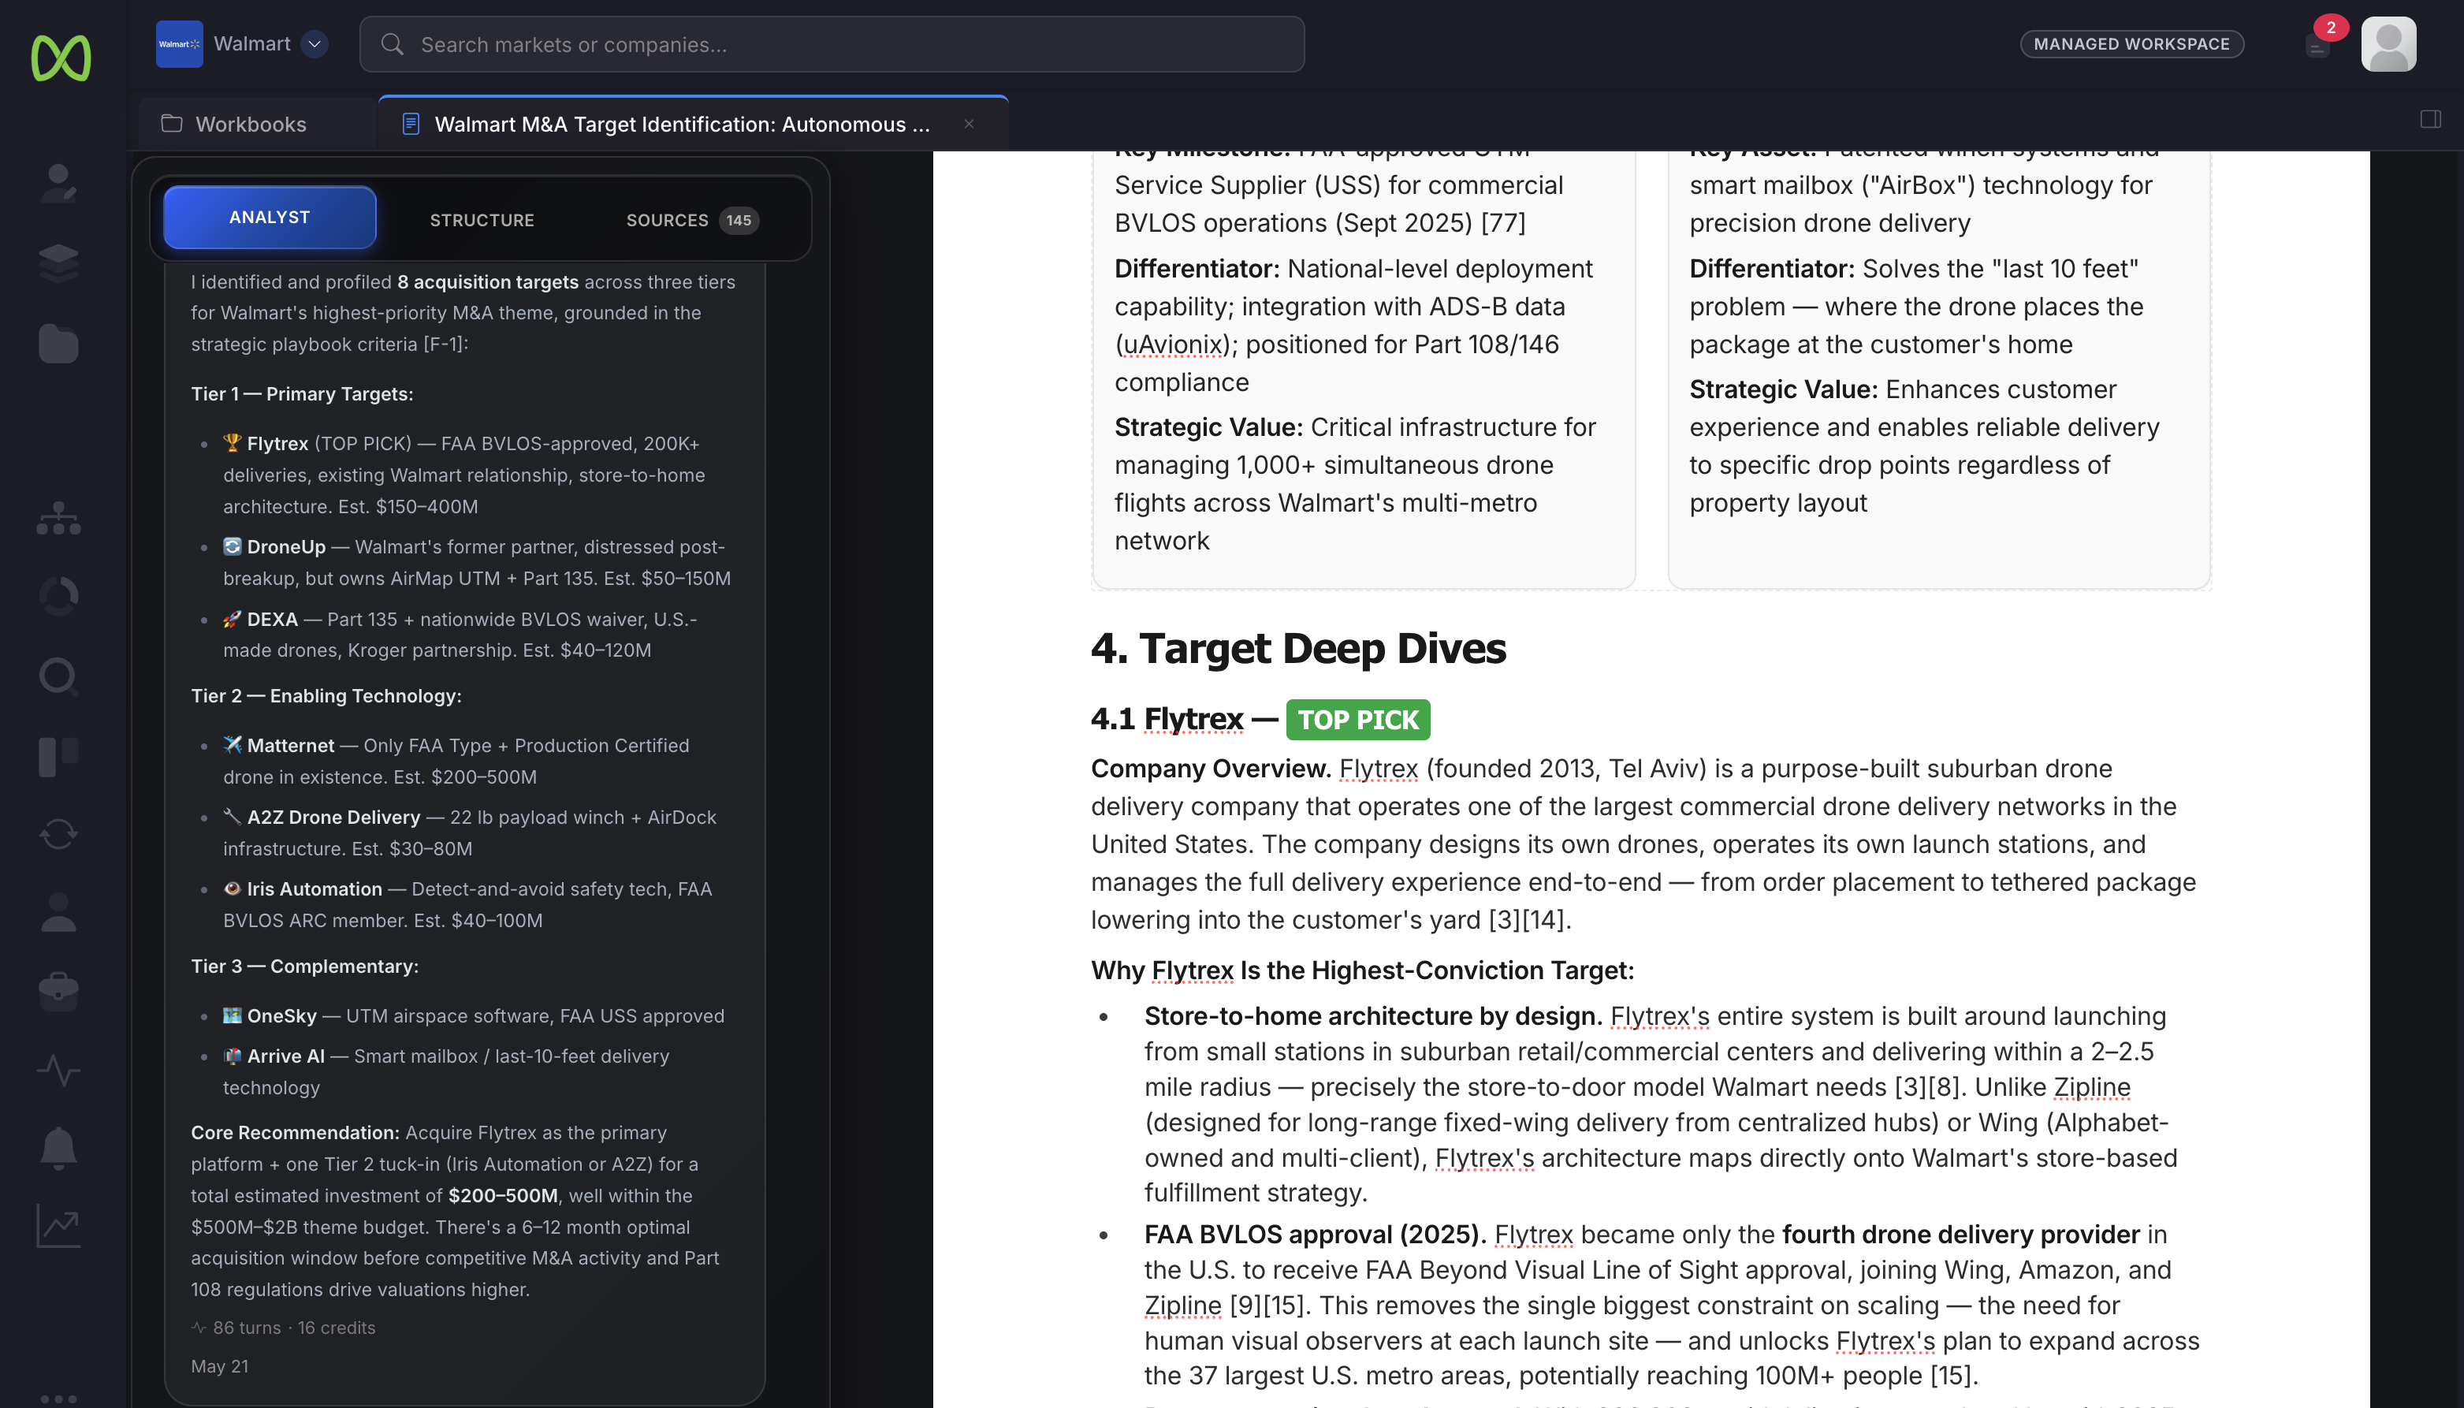Click 'Store-to-home architecture by design' bullet
This screenshot has width=2464, height=1408.
tap(1372, 1016)
